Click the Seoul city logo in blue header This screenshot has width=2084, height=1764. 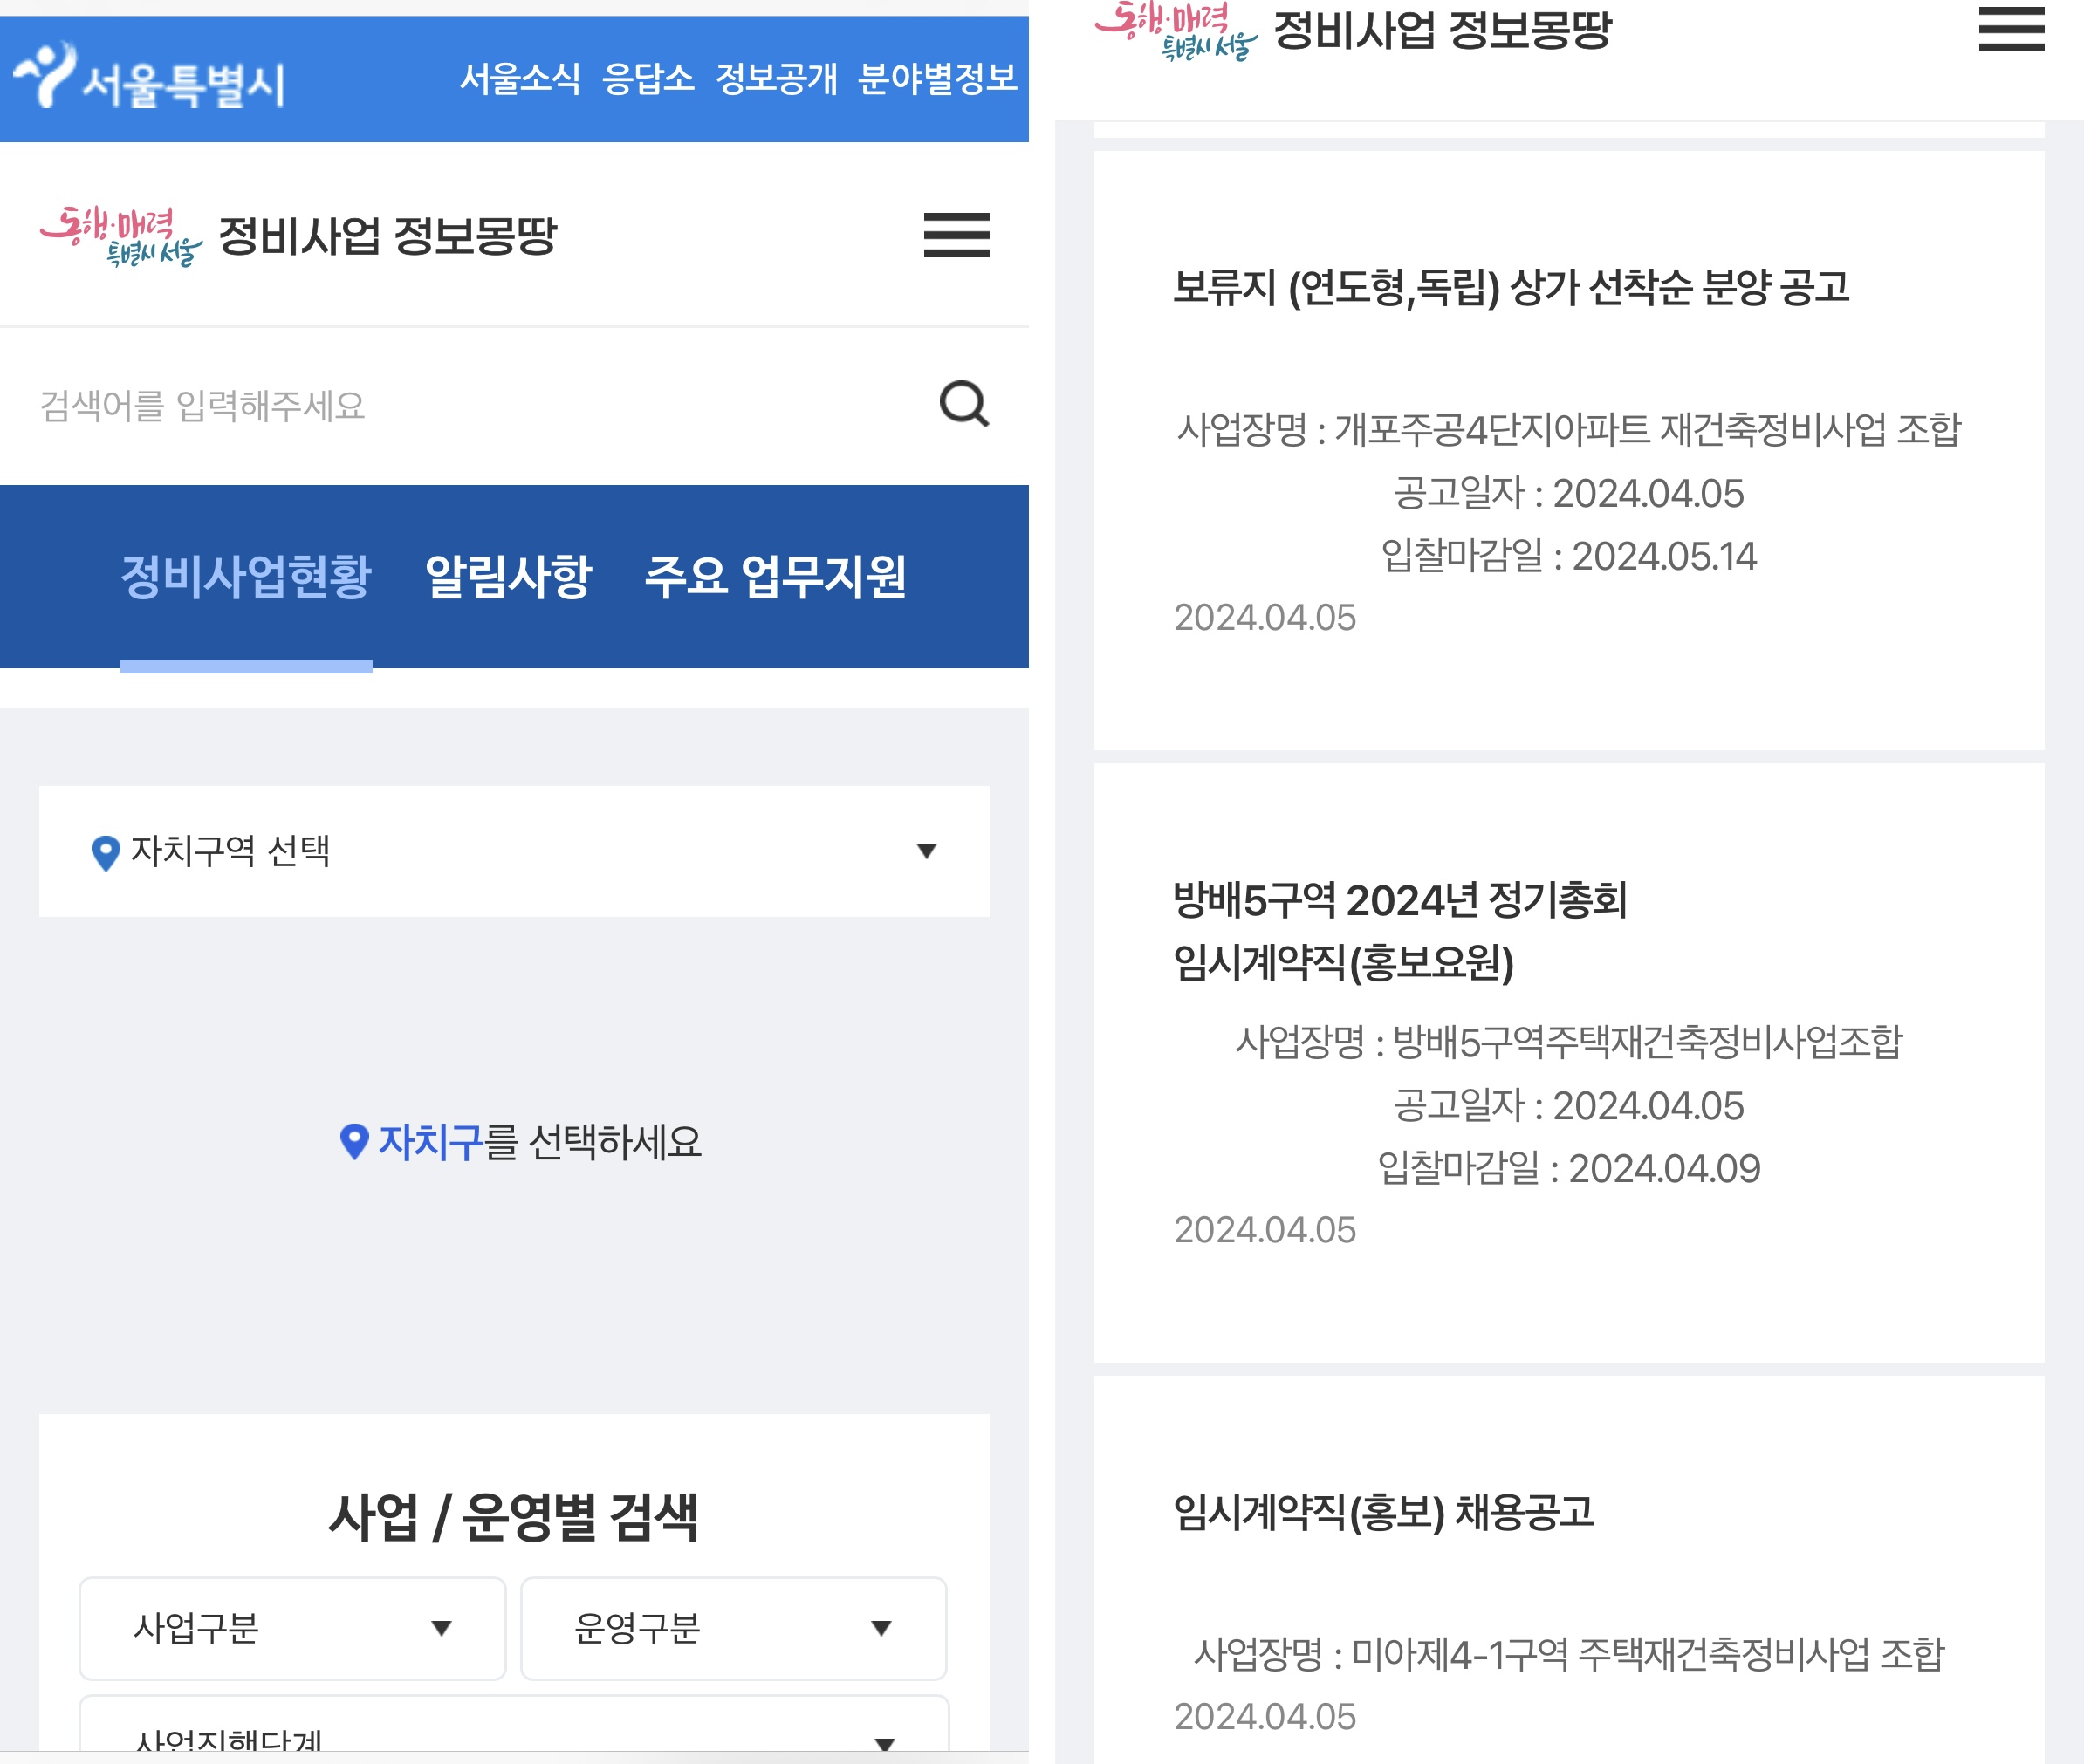[x=148, y=78]
